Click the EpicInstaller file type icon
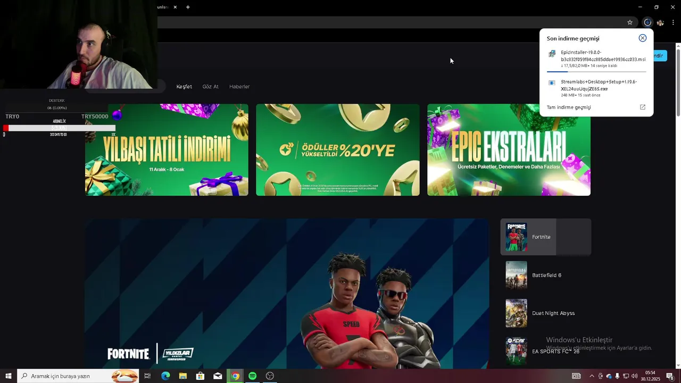The image size is (681, 383). point(552,53)
